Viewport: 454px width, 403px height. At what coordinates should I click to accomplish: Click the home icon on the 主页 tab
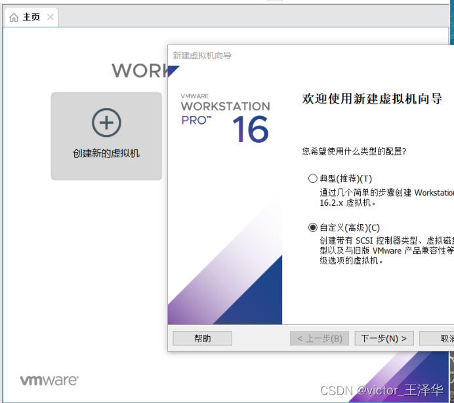click(x=14, y=18)
